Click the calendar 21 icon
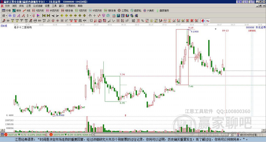266x142 pixels. 114,16
